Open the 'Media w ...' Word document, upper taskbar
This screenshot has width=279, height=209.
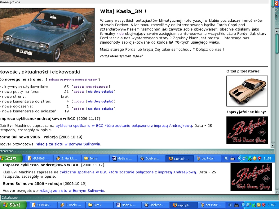(124, 158)
